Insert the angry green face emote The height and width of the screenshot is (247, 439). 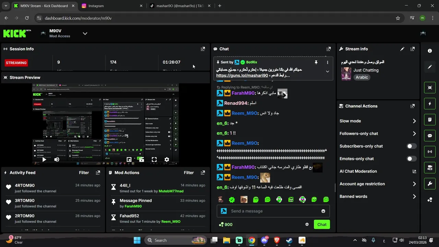[x=291, y=199]
